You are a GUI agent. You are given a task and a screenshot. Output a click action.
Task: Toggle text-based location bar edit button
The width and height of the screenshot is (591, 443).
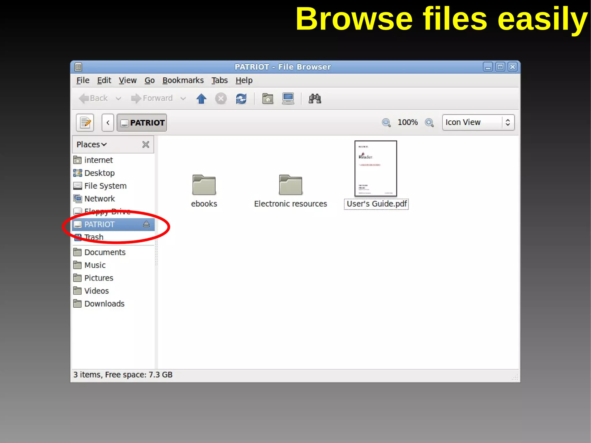[85, 123]
